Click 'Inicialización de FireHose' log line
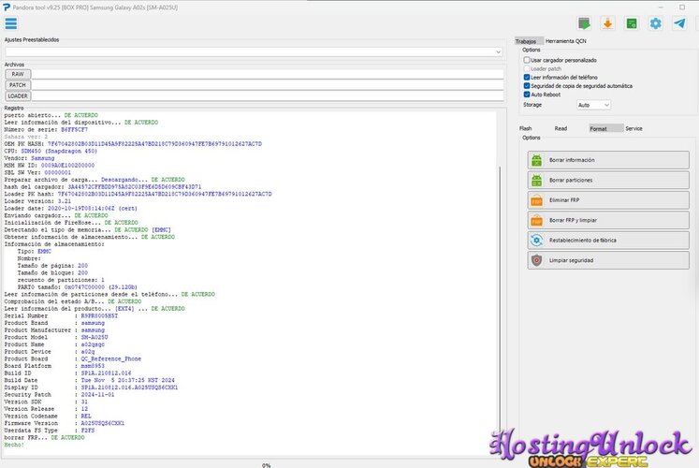Screen dimensions: 699x468 71,223
